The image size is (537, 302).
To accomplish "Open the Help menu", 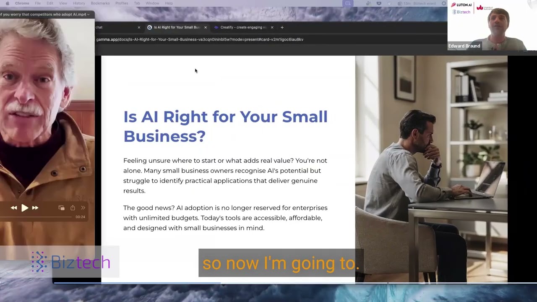I will point(169,3).
